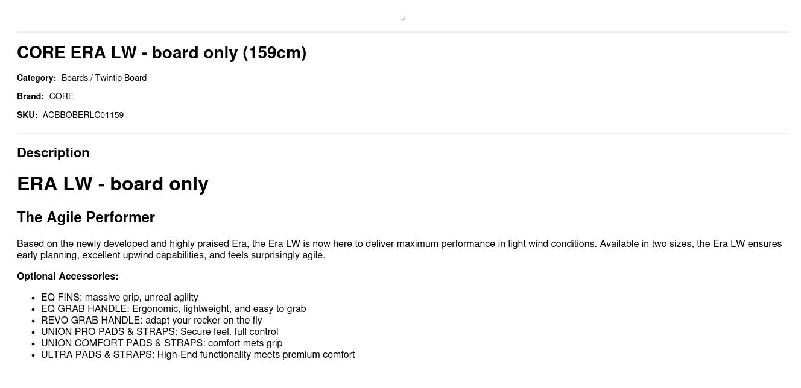The image size is (801, 388).
Task: Click UNION COMFORT PADS & STRAPS item
Action: point(162,343)
